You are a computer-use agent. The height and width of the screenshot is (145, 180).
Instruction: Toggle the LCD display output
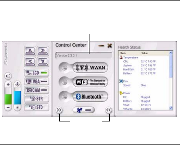[x=37, y=73]
